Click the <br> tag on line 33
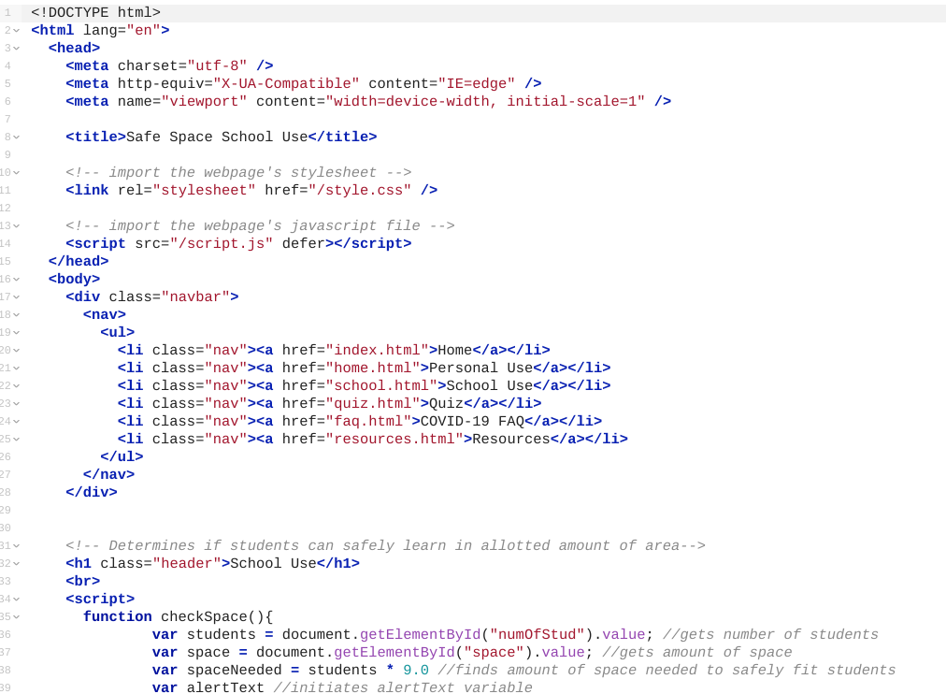Screen dimensions: 946x694 [82, 581]
